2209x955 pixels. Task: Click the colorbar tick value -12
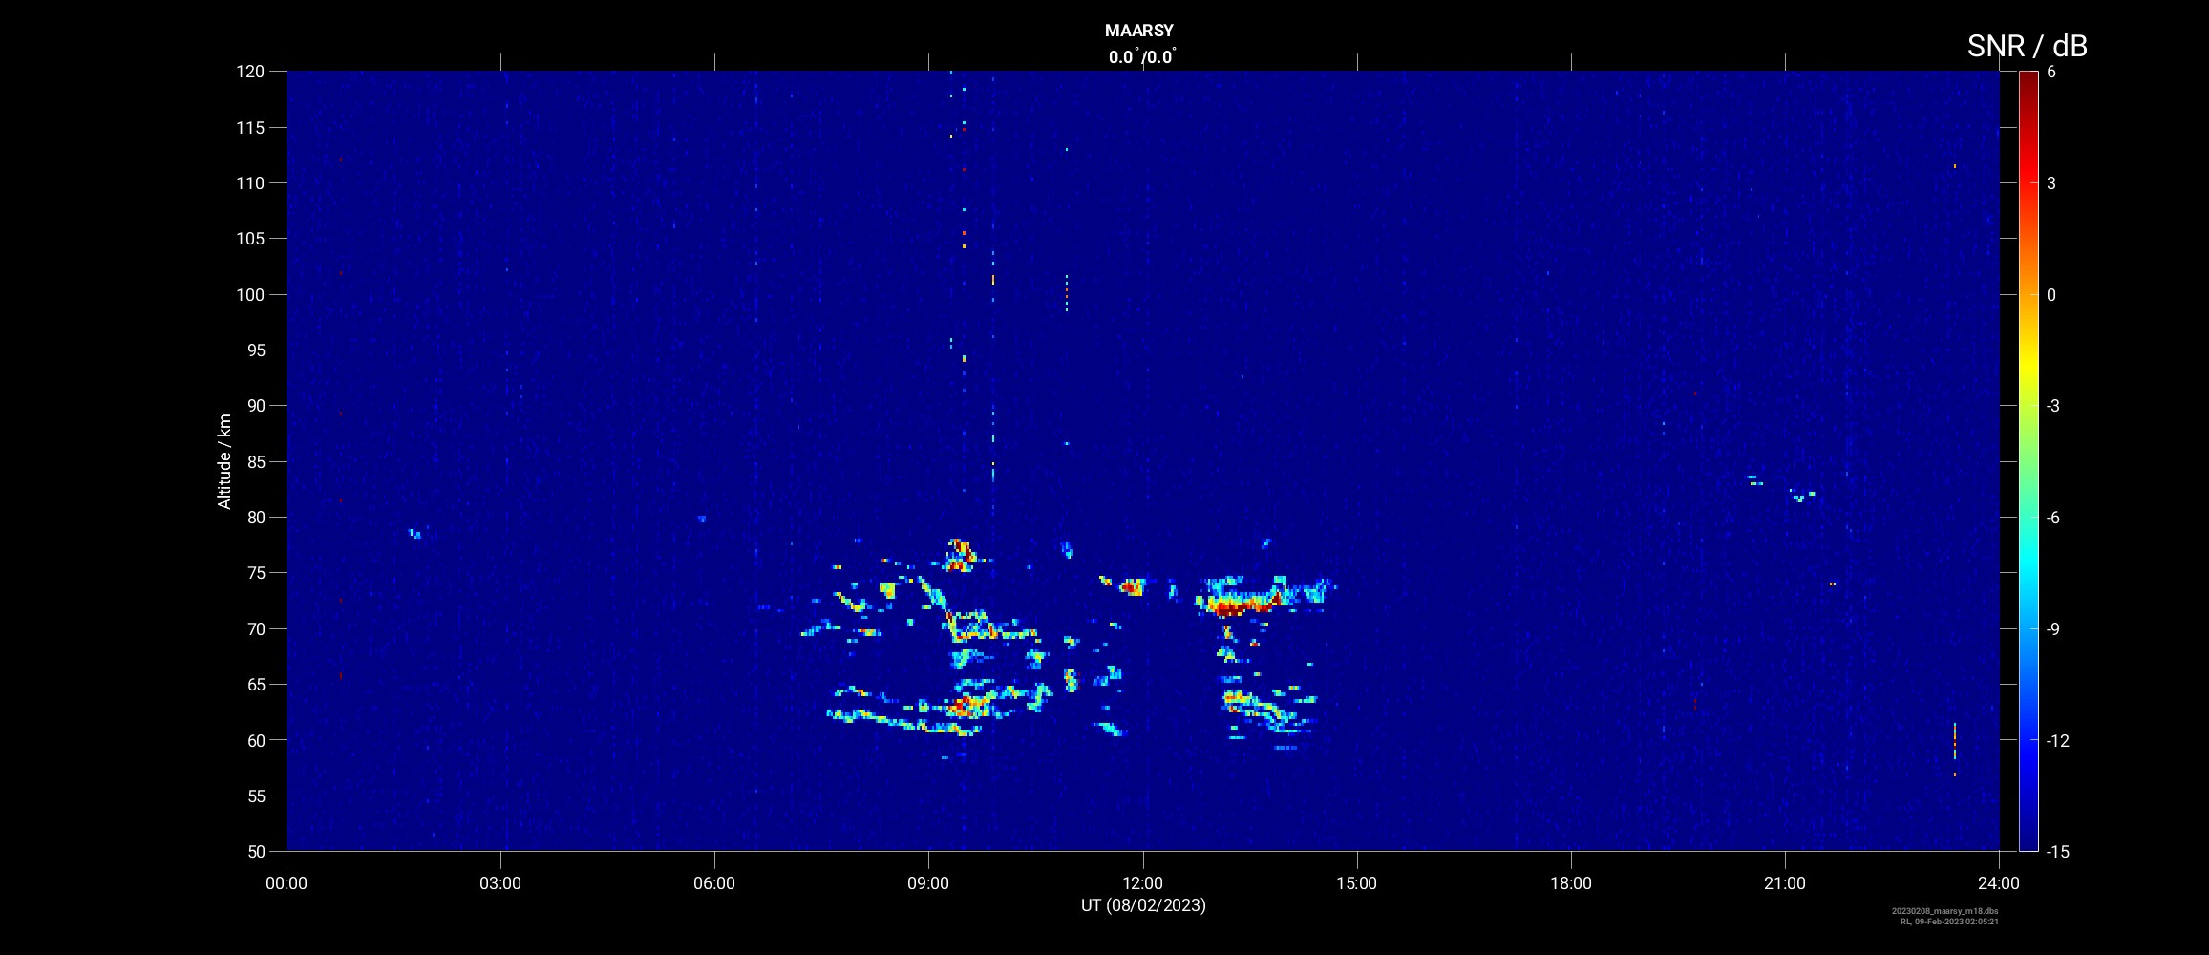tap(2057, 740)
